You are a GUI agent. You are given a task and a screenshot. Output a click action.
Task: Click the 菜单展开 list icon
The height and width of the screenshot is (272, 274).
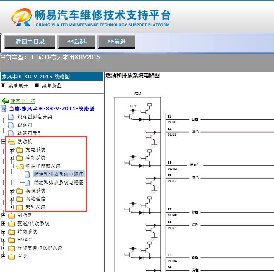click(x=3, y=86)
